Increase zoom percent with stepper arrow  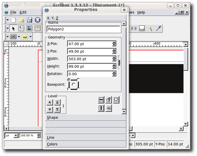coord(39,135)
